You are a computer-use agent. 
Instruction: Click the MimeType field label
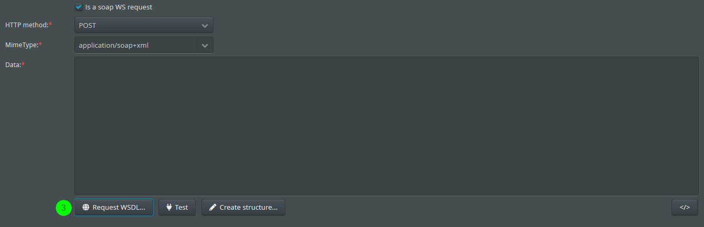(22, 45)
